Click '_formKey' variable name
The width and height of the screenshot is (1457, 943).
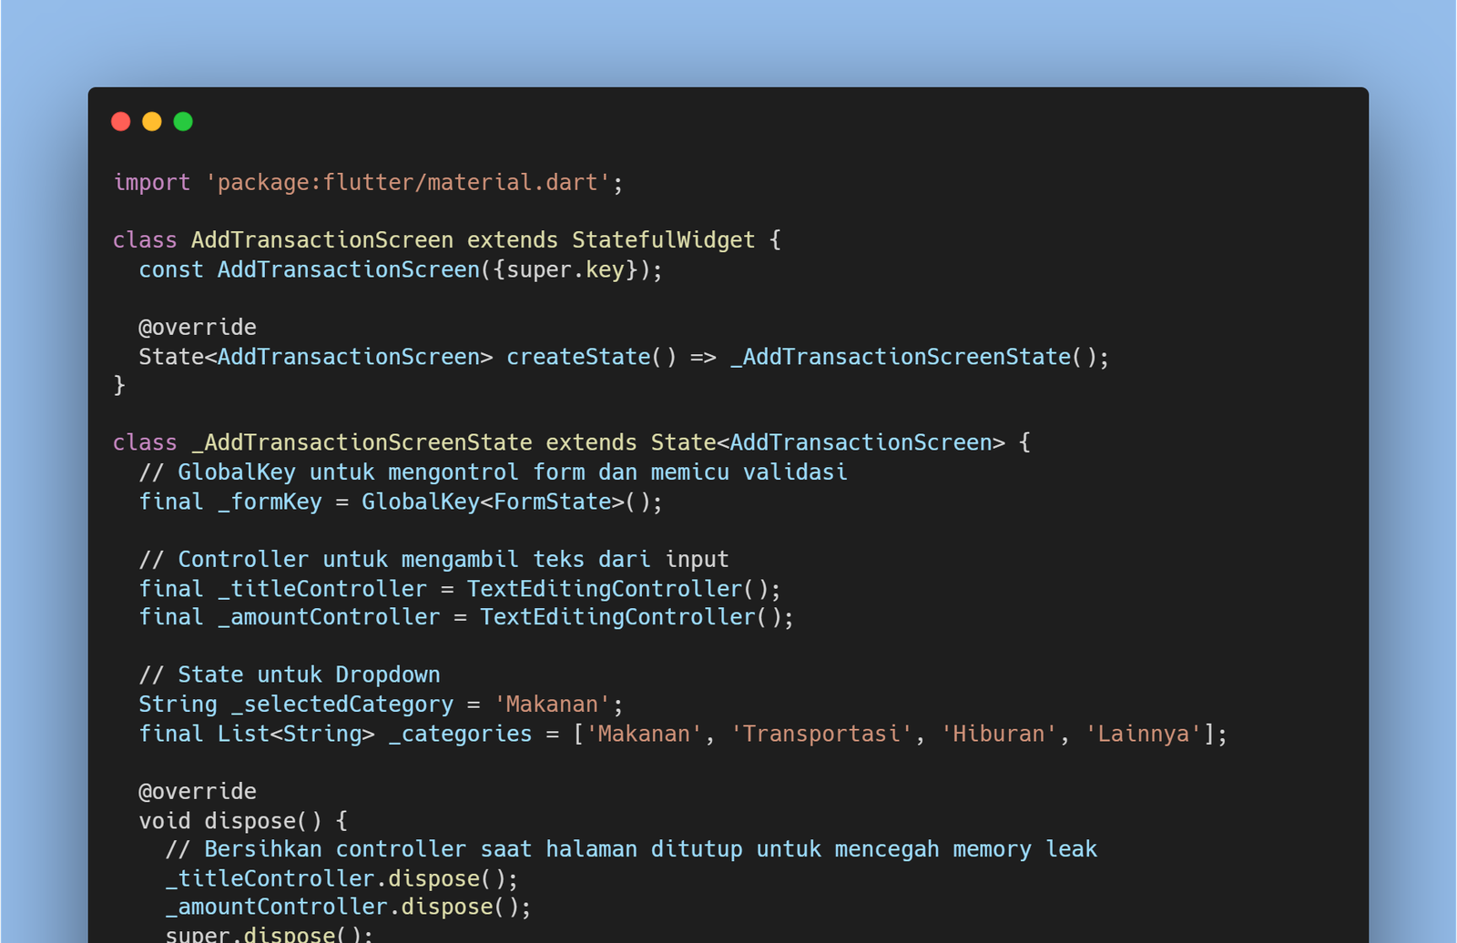pyautogui.click(x=270, y=502)
